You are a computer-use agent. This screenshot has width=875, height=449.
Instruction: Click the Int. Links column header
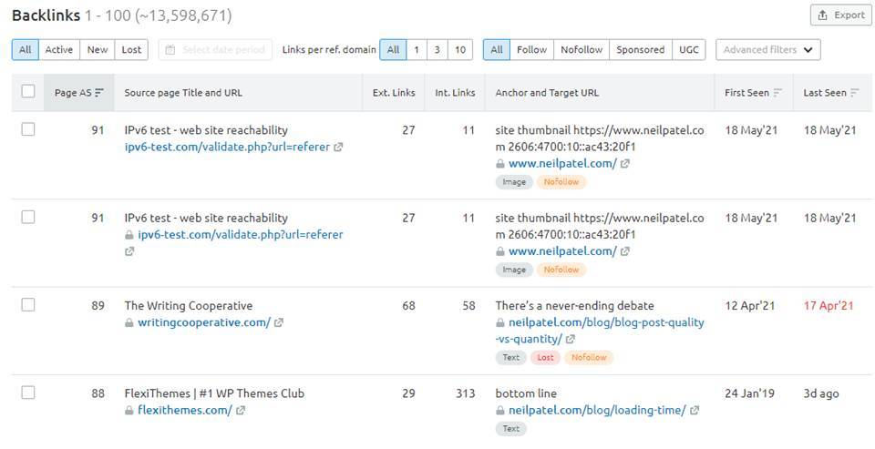(x=455, y=93)
